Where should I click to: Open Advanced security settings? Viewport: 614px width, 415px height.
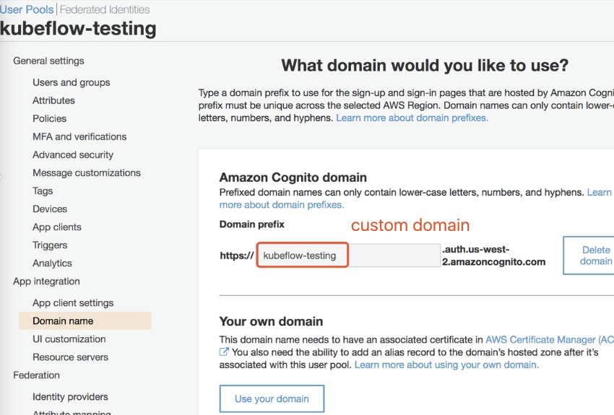click(73, 155)
